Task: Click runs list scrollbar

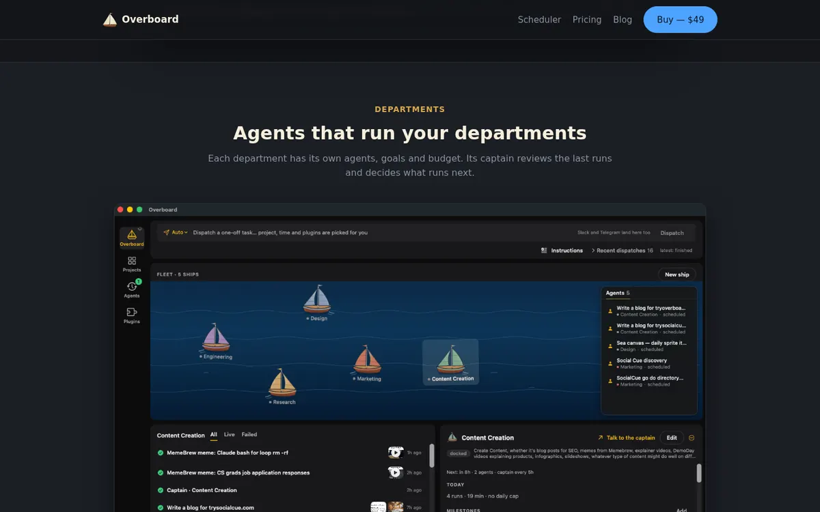Action: pyautogui.click(x=432, y=455)
